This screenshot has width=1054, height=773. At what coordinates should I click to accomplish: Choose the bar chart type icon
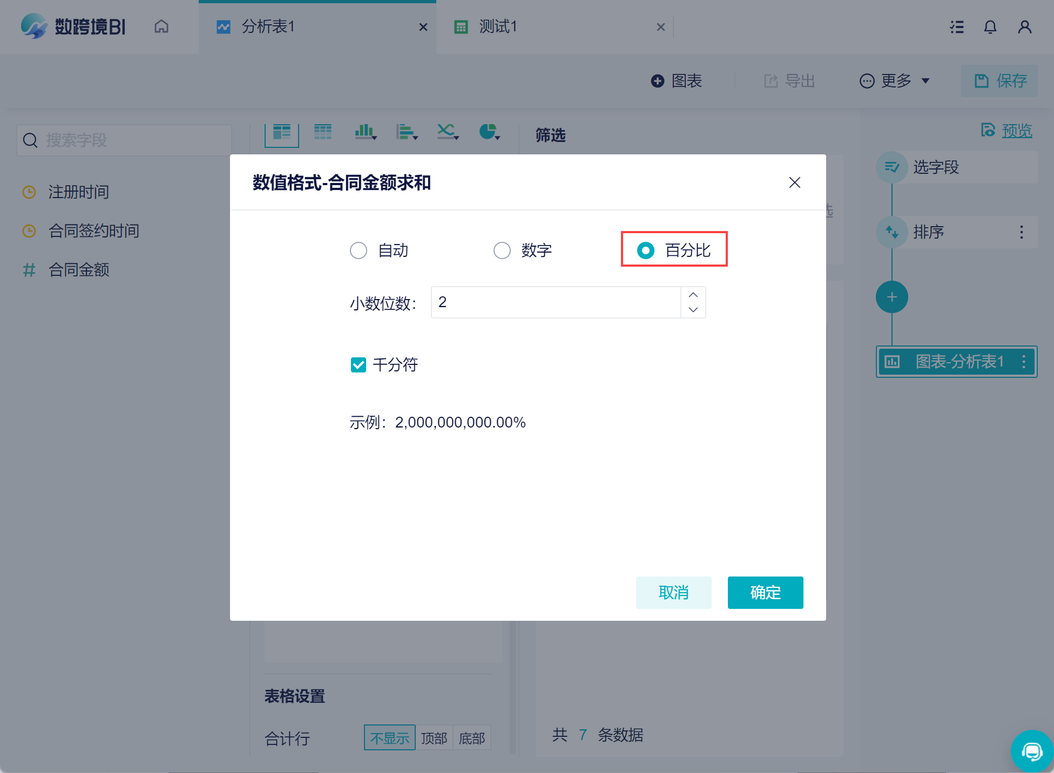point(365,132)
